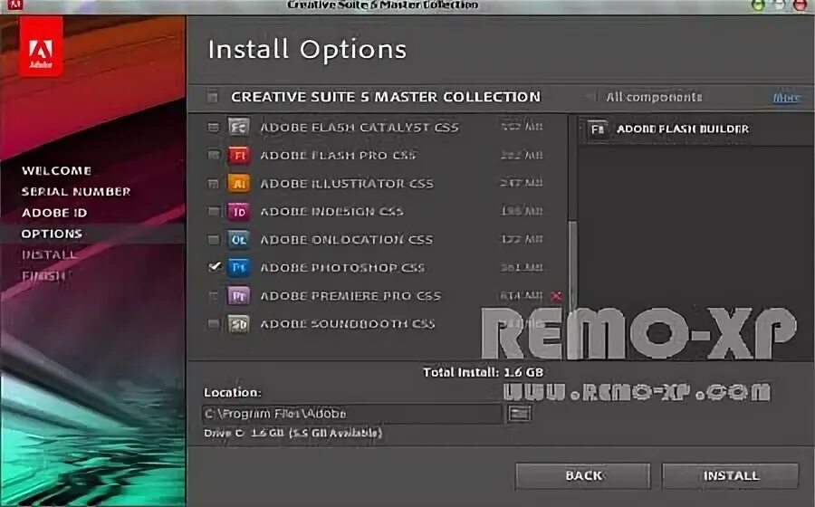This screenshot has height=507, width=815.
Task: Enable the Adobe Soundbooth CS5 checkbox
Action: [213, 323]
